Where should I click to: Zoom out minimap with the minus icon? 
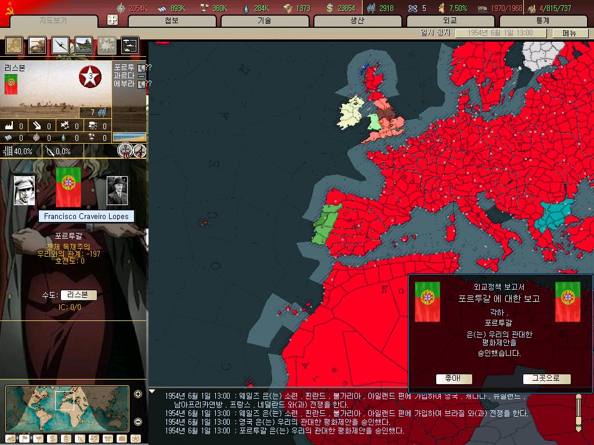[138, 422]
